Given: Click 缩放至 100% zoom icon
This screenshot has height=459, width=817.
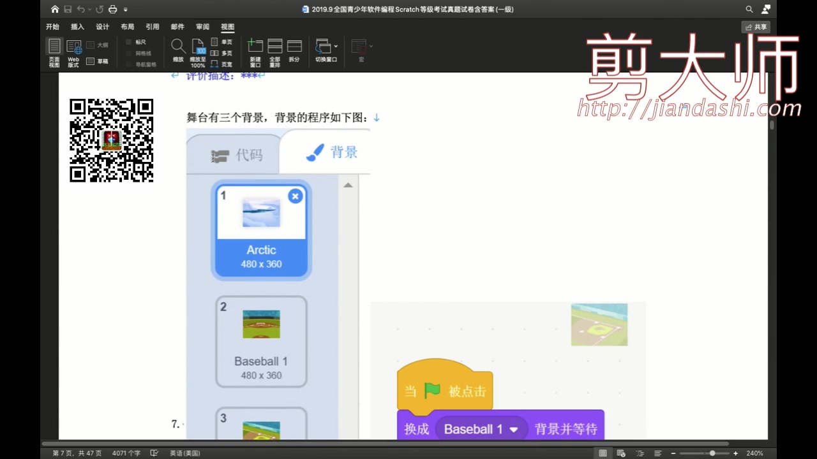Looking at the screenshot, I should [198, 53].
